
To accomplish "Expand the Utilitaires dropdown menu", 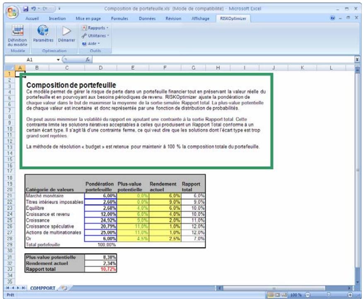I will [95, 36].
